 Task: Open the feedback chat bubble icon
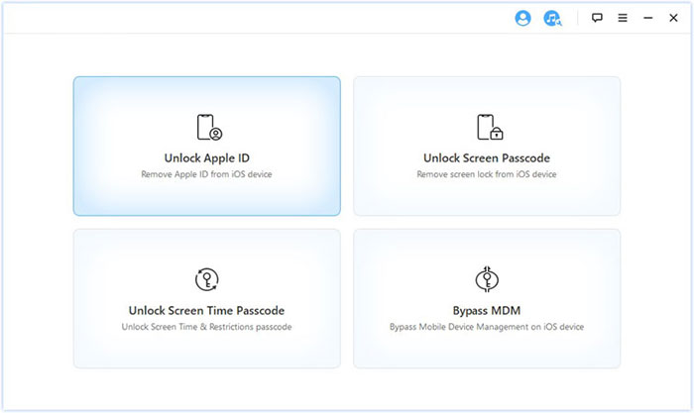point(597,18)
